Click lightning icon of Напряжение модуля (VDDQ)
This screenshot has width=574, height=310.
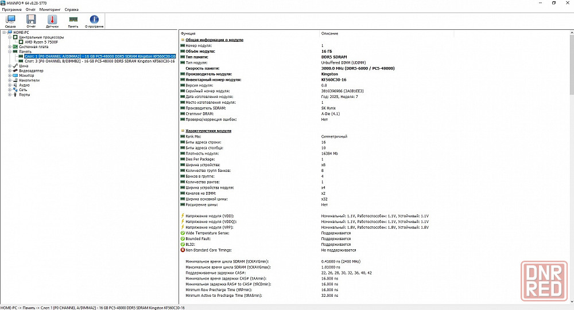pos(183,222)
